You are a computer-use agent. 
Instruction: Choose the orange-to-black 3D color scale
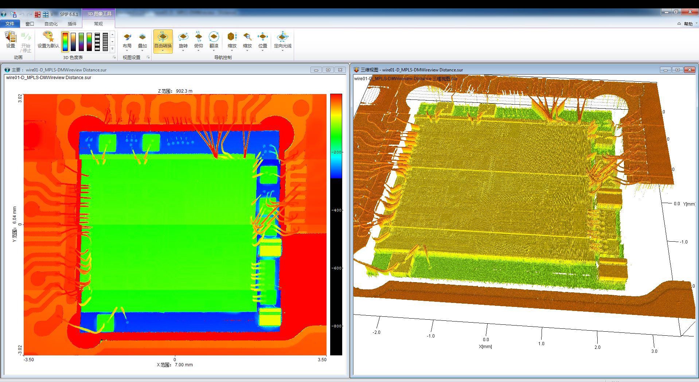(x=73, y=42)
